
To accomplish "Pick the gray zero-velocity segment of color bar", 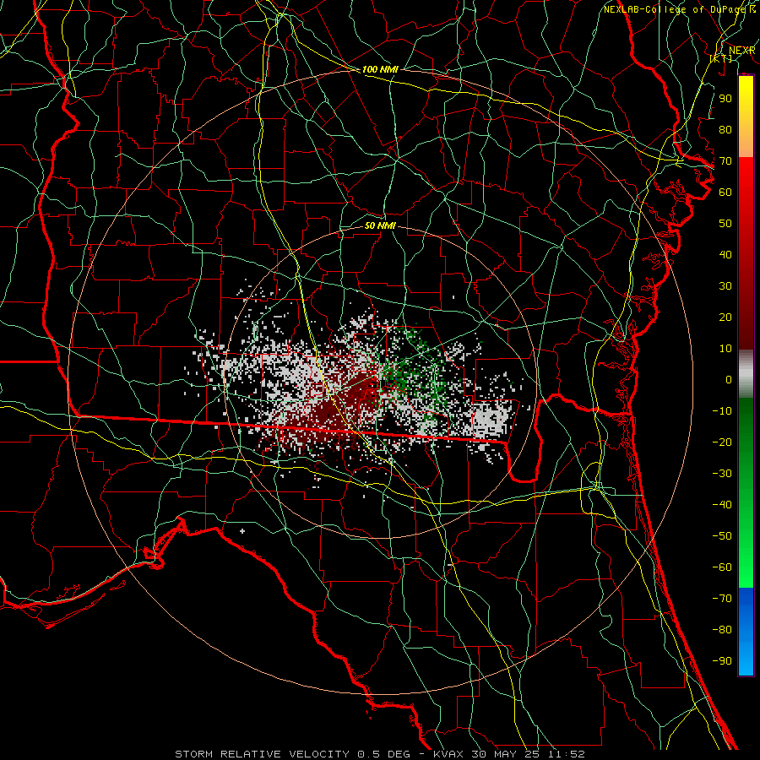I will tap(746, 374).
